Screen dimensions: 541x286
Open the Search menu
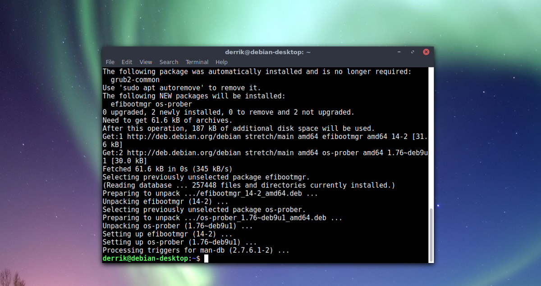coord(169,62)
